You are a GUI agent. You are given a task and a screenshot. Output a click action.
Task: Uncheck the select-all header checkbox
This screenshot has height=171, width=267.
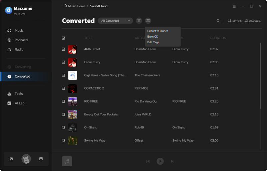pyautogui.click(x=63, y=38)
